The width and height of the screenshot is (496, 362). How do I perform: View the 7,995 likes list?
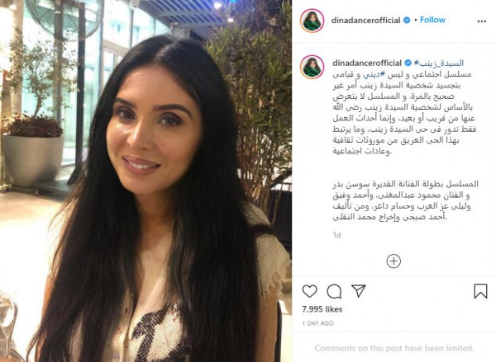[322, 309]
